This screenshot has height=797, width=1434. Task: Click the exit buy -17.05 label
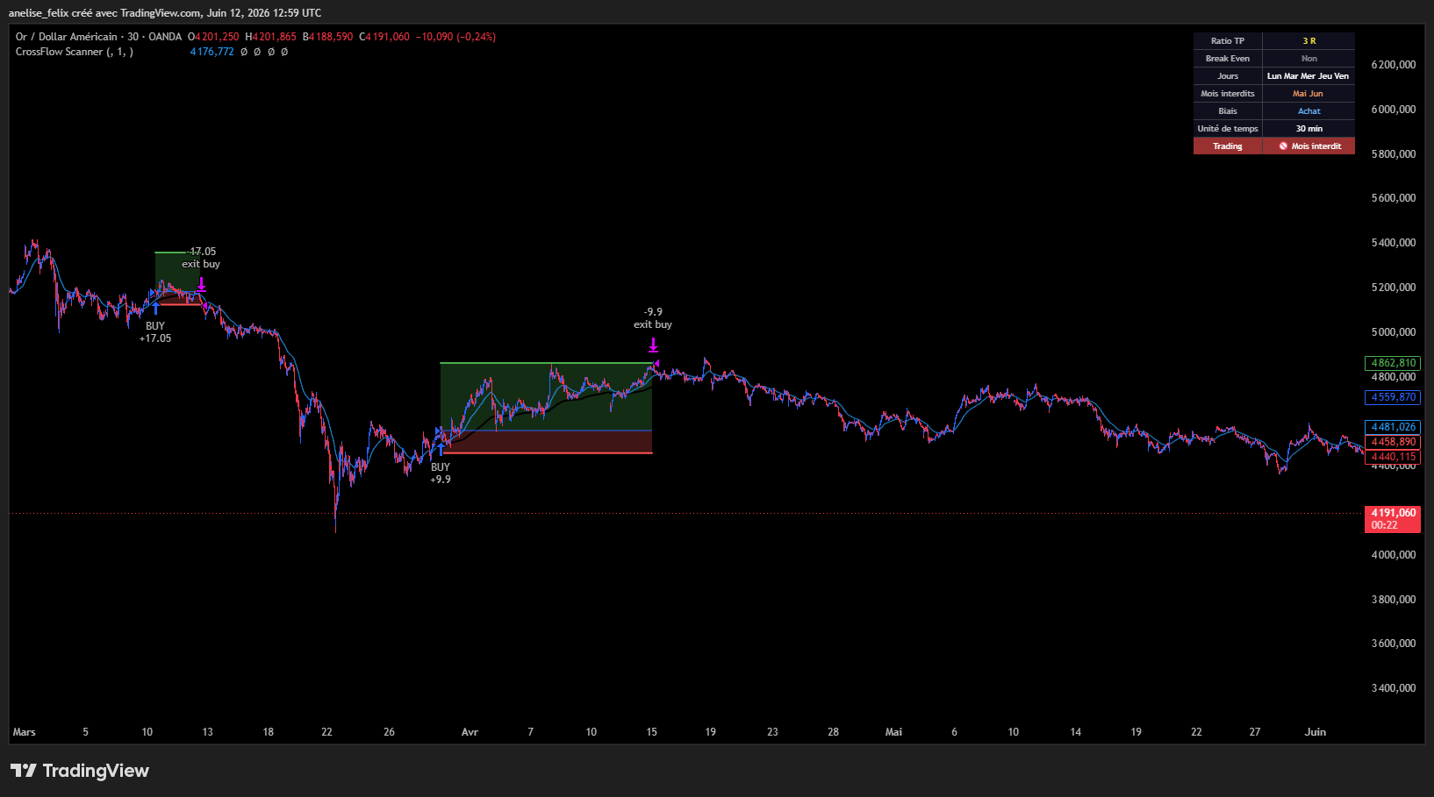tap(201, 258)
